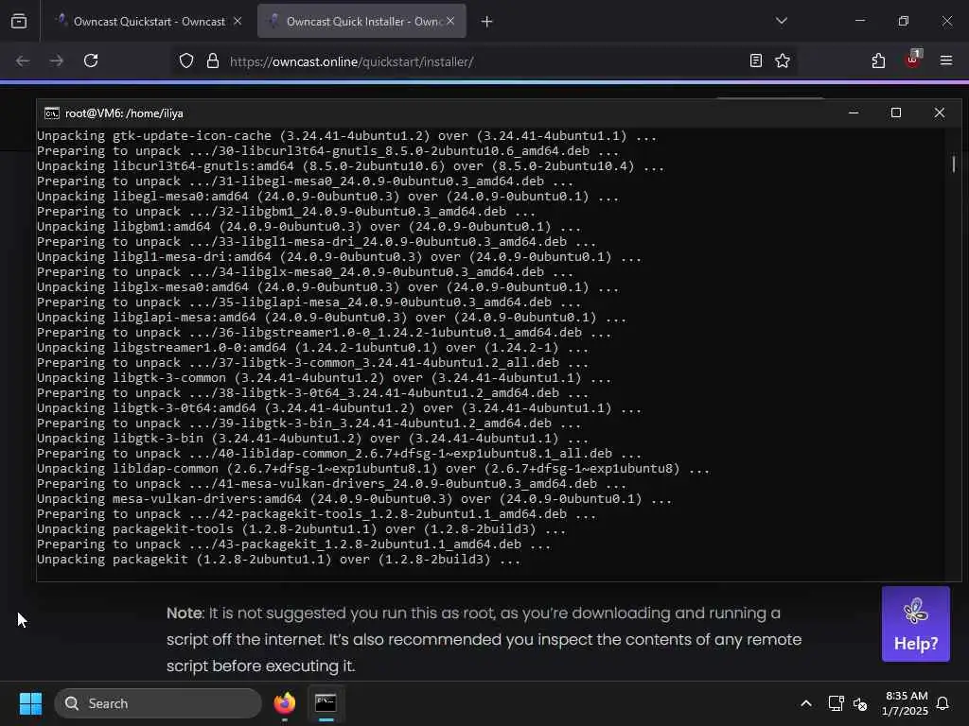Toggle reader view for this page
The image size is (969, 726).
point(755,61)
